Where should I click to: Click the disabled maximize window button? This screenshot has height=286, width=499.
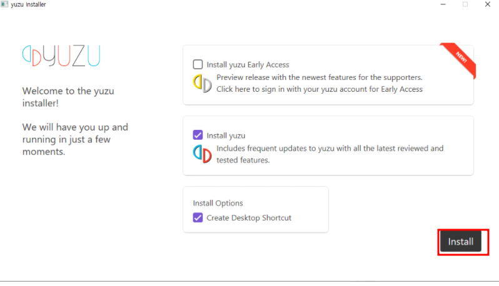(x=465, y=4)
